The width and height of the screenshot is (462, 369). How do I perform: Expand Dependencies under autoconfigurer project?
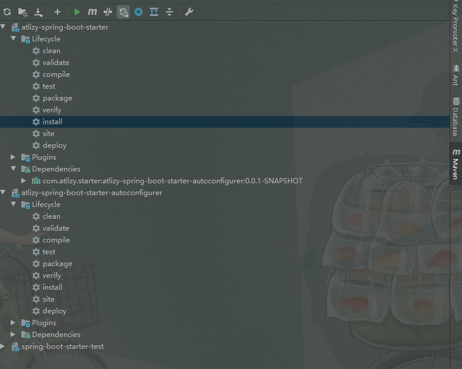[x=13, y=334]
